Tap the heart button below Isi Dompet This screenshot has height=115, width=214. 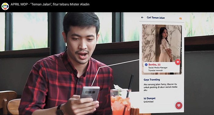[179, 105]
